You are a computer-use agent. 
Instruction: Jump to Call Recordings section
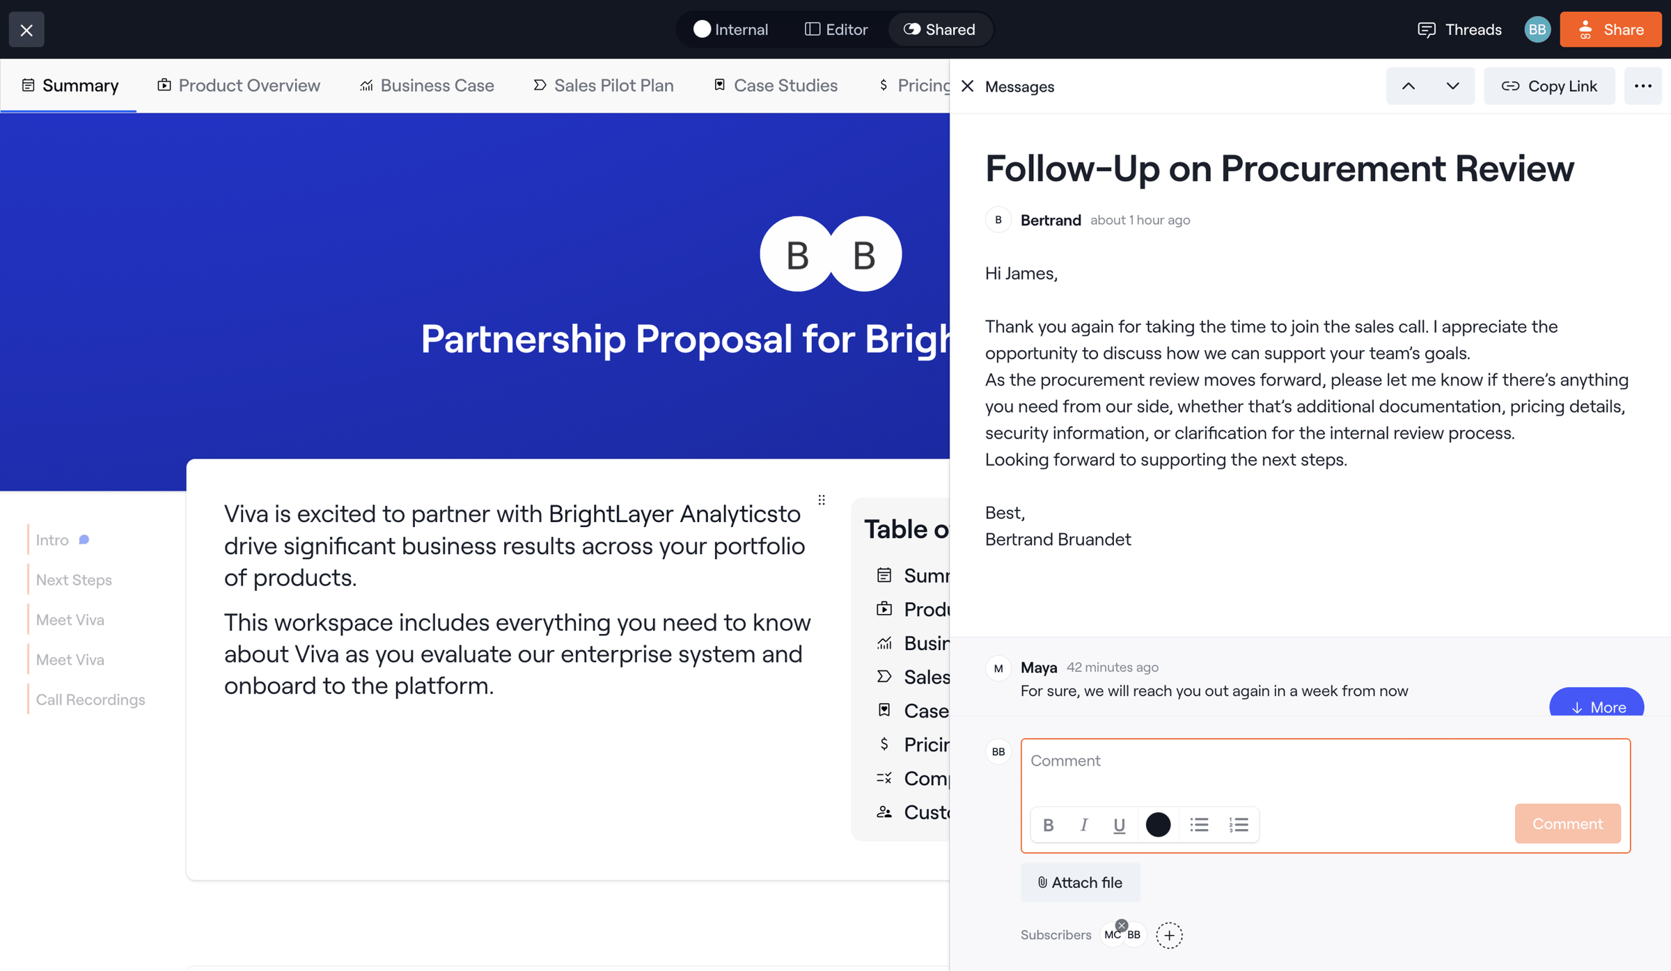pos(91,700)
